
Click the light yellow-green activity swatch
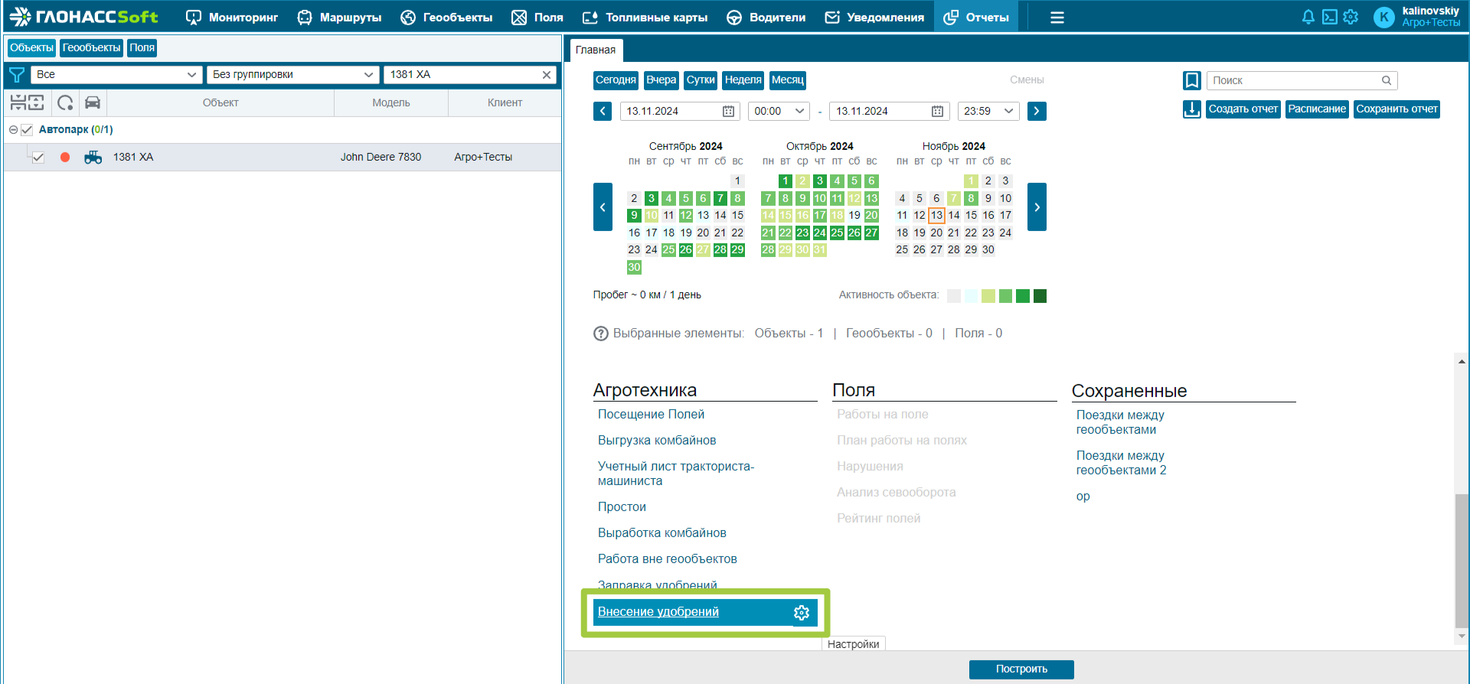988,296
